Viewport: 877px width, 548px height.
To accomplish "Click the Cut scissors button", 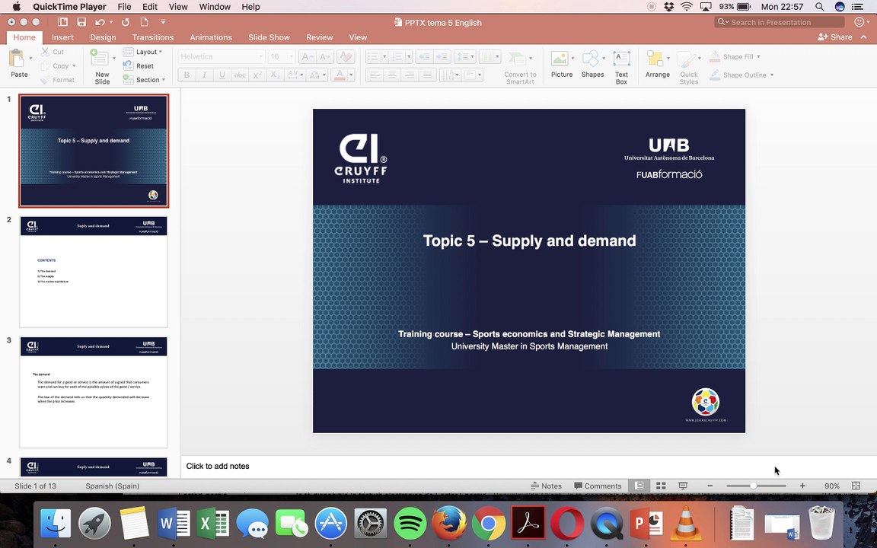I will click(53, 52).
